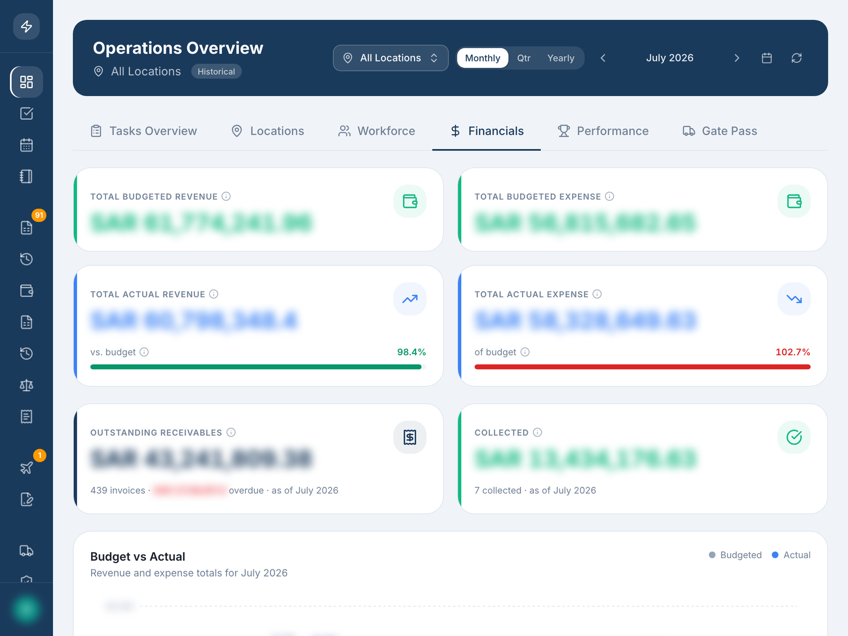Click the invoice icon on Outstanding Receivables card

coord(410,437)
